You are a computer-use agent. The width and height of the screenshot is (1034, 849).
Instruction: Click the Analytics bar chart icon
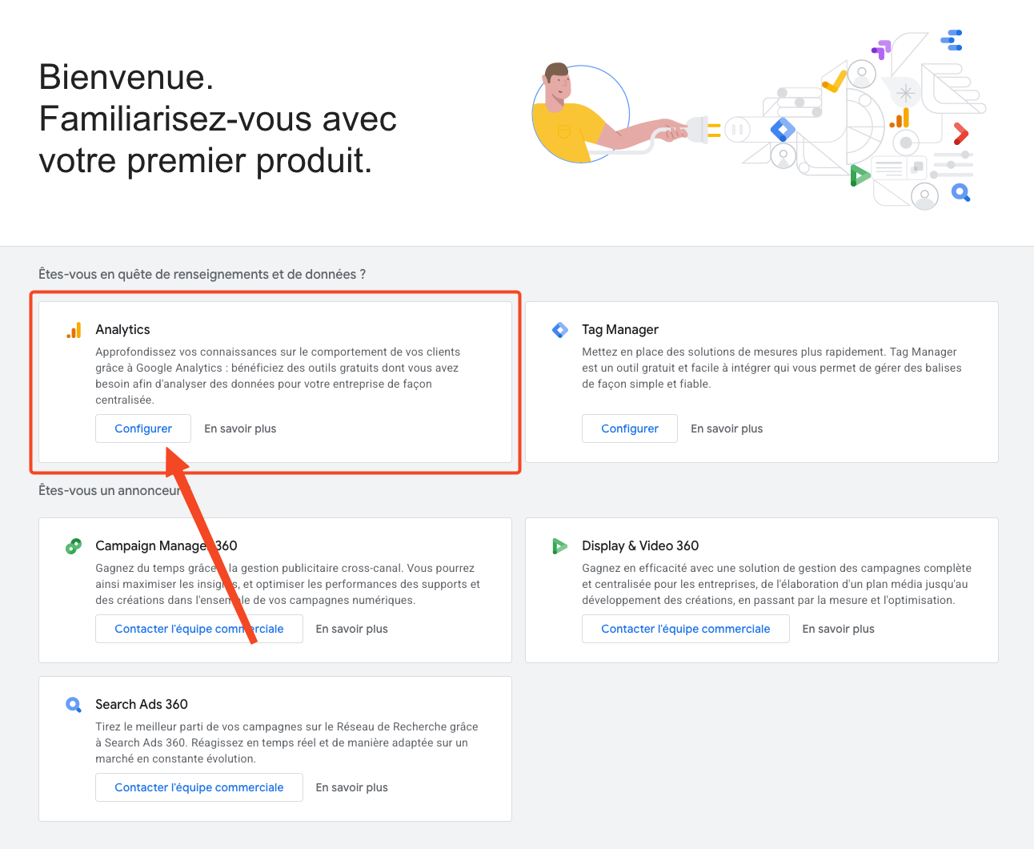(74, 330)
